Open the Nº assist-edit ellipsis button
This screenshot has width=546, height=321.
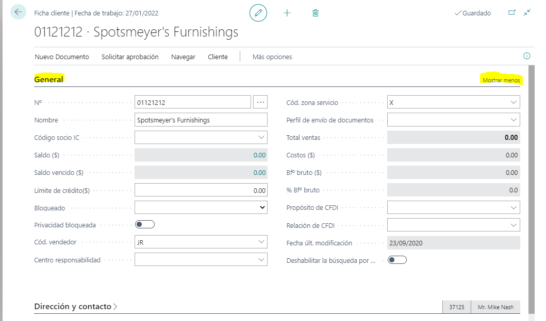[260, 102]
